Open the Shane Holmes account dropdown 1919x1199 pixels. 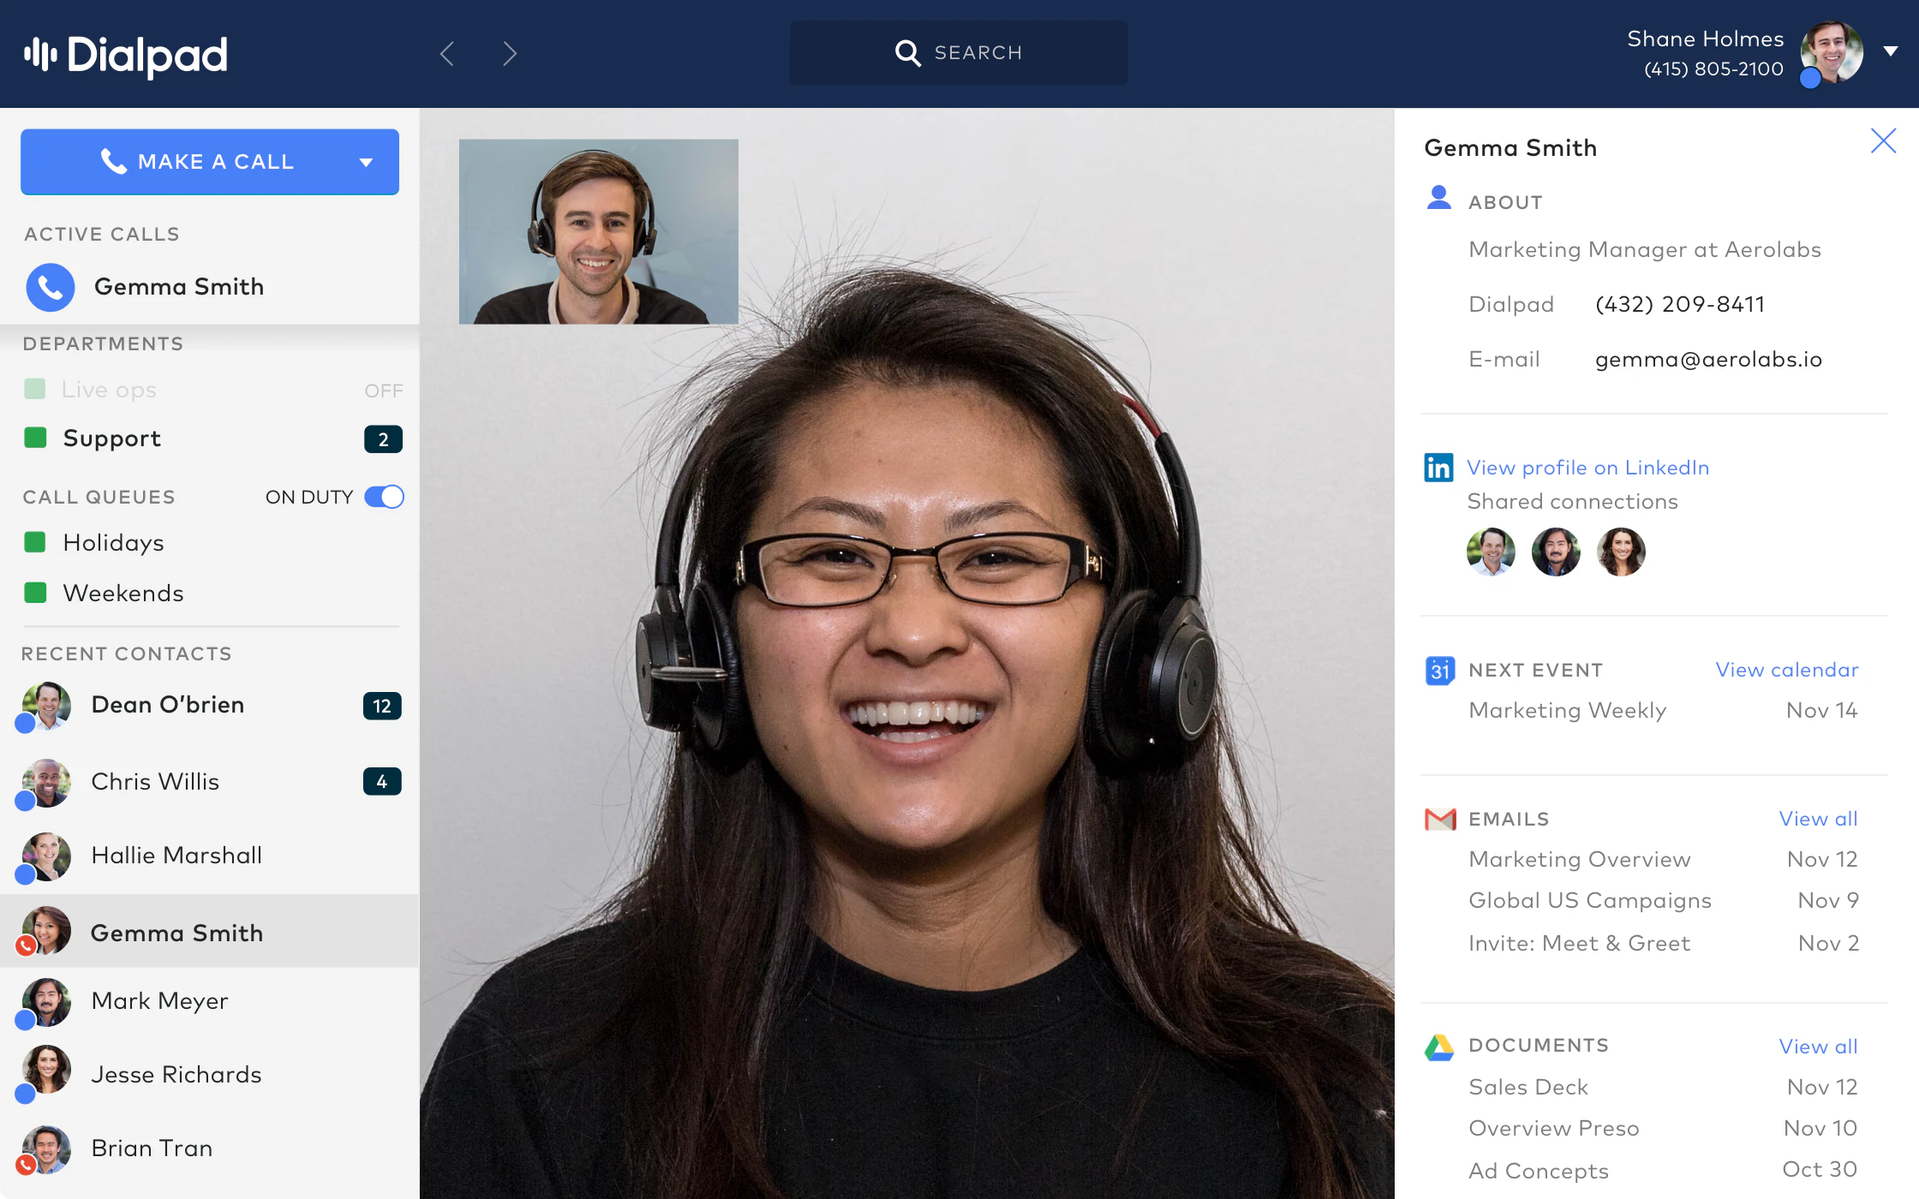pyautogui.click(x=1891, y=51)
